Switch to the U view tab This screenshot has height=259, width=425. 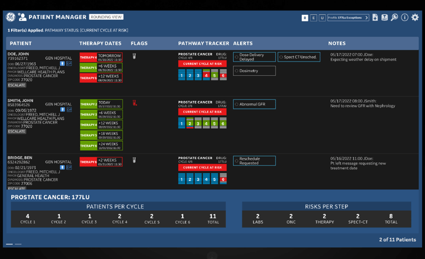coord(322,18)
